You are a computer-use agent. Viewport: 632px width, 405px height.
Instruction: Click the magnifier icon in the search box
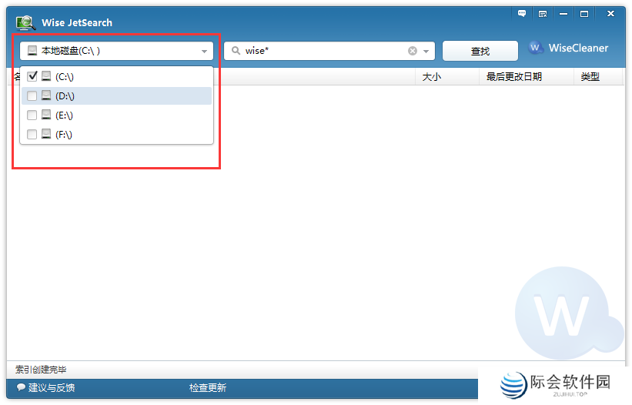pos(236,51)
